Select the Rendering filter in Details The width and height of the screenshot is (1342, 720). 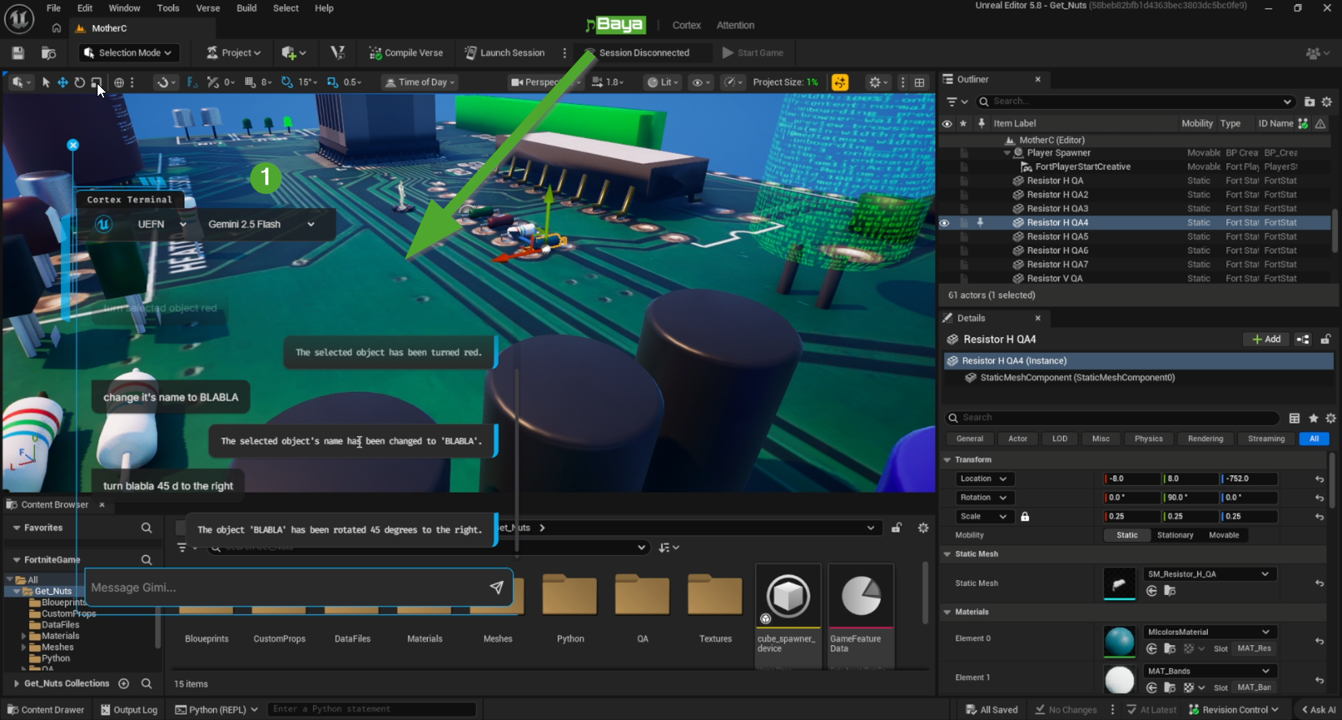coord(1205,439)
